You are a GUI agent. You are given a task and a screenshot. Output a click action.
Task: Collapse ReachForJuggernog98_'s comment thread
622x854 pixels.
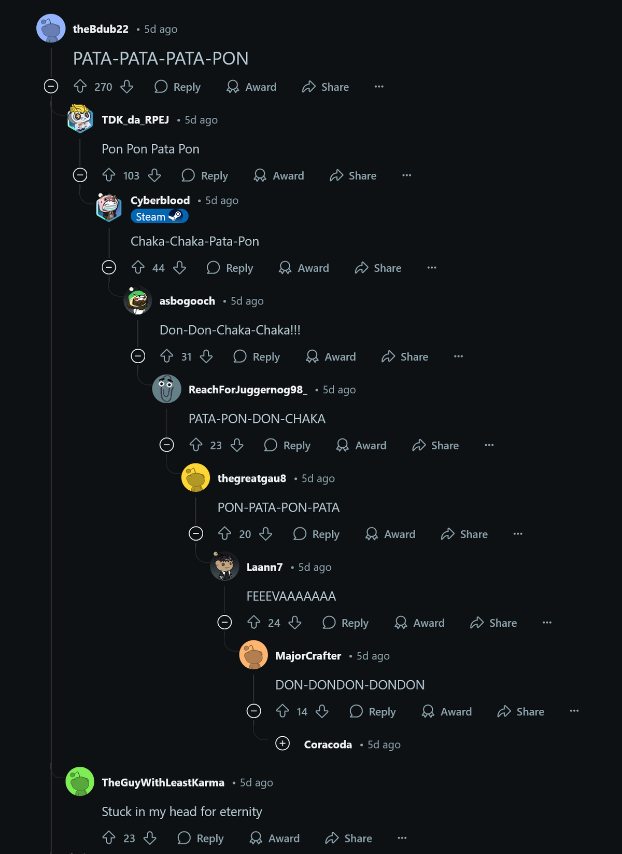coord(166,445)
